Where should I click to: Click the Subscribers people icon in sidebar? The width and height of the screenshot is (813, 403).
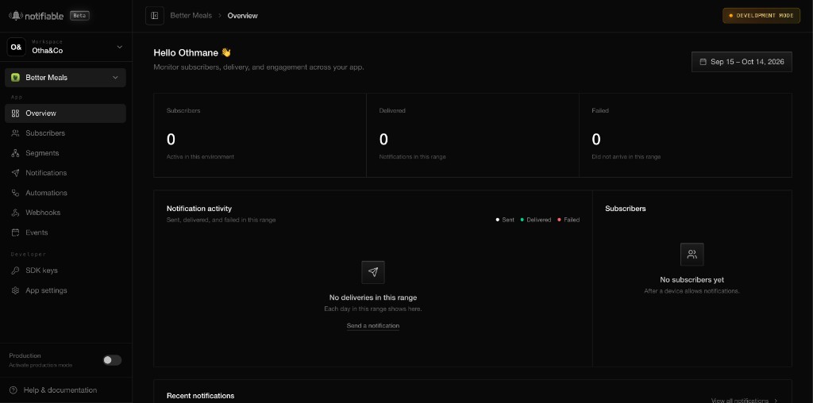click(x=16, y=133)
